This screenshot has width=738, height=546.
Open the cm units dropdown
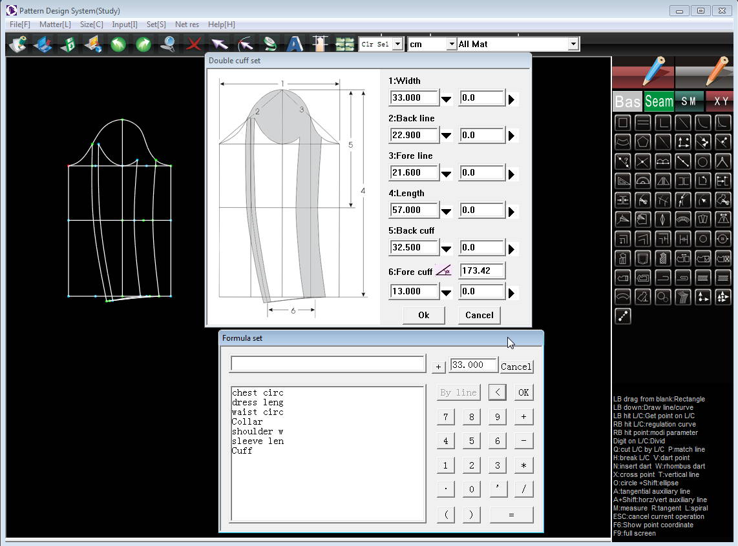point(451,44)
